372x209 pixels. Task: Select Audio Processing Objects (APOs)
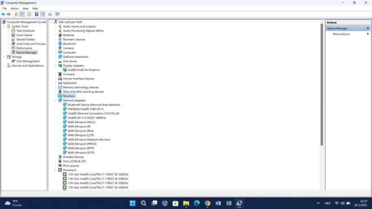(x=83, y=31)
